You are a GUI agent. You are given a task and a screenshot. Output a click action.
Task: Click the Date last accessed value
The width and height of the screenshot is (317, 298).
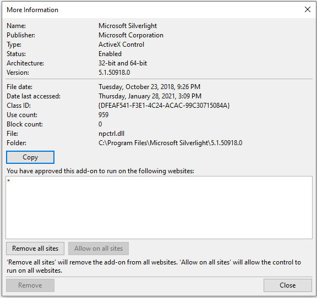pyautogui.click(x=150, y=96)
